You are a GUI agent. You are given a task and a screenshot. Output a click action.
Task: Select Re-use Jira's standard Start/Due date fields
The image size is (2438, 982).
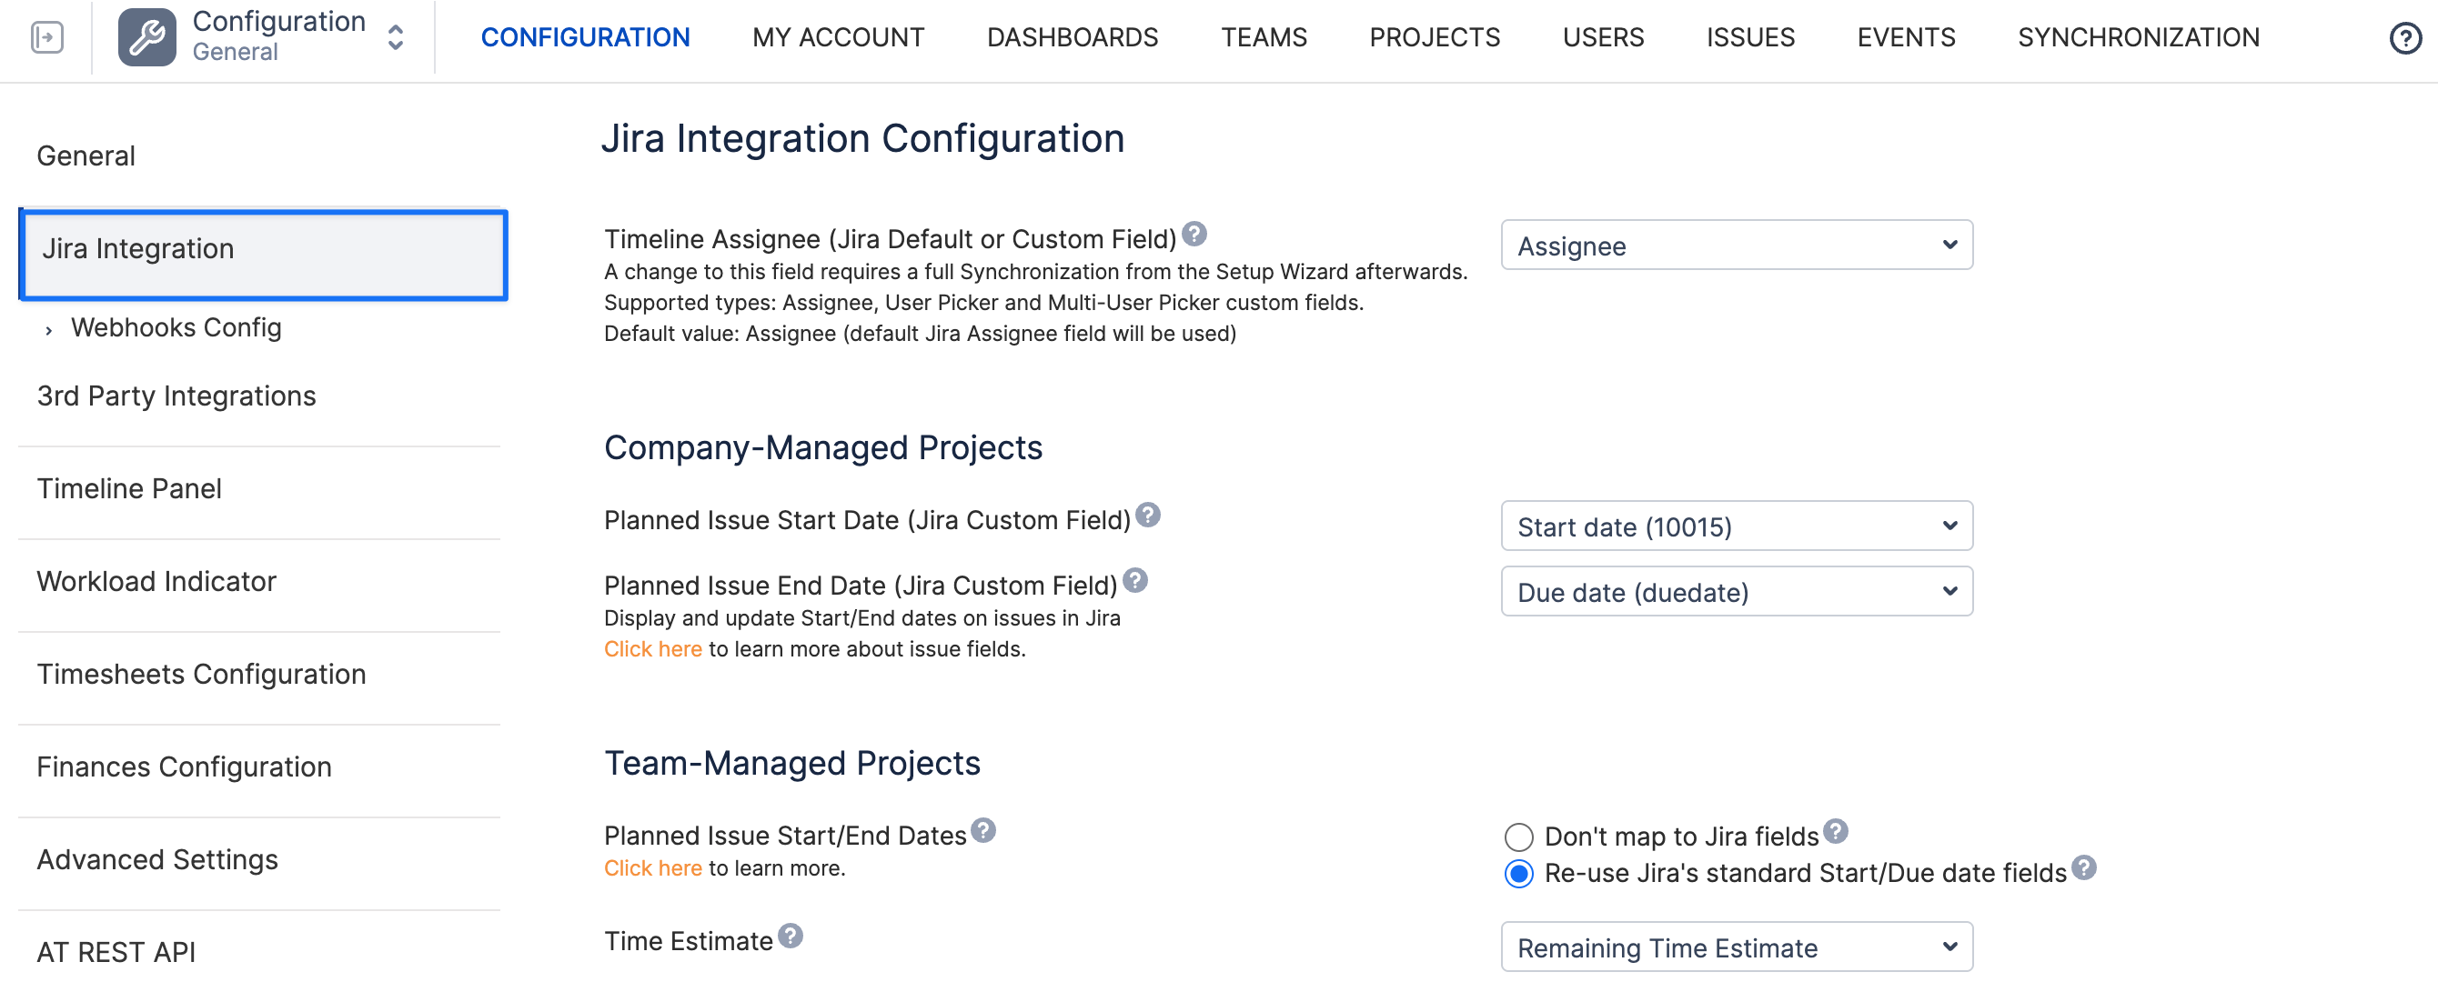[x=1518, y=874]
